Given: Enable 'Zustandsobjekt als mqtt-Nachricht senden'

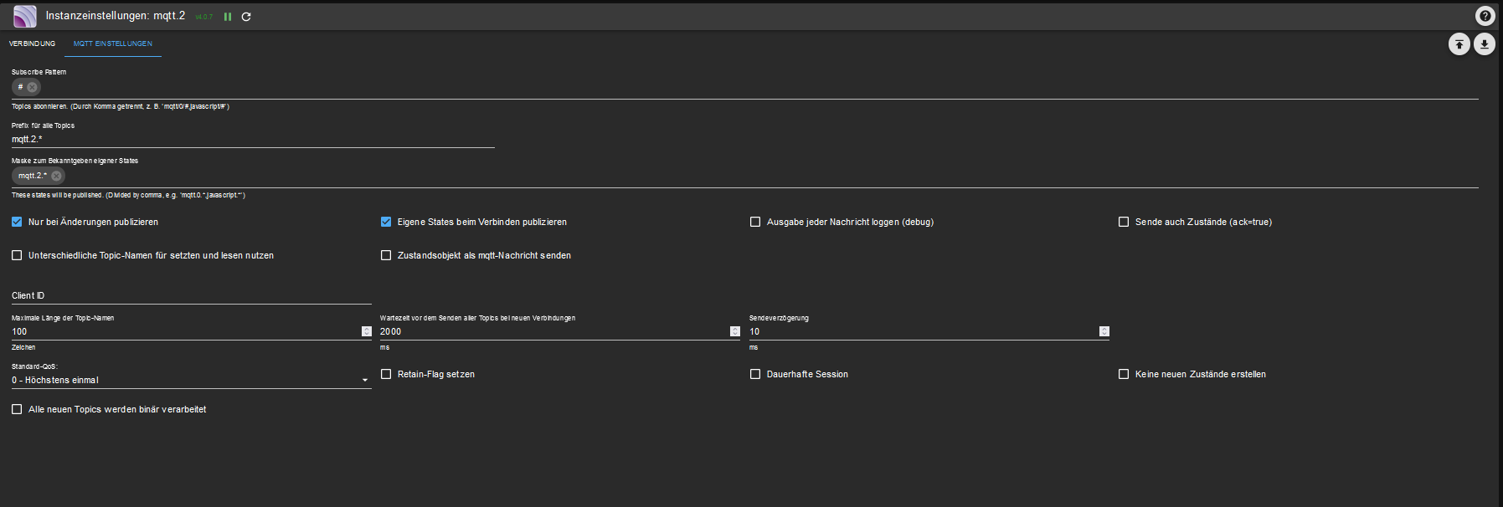Looking at the screenshot, I should (x=386, y=255).
